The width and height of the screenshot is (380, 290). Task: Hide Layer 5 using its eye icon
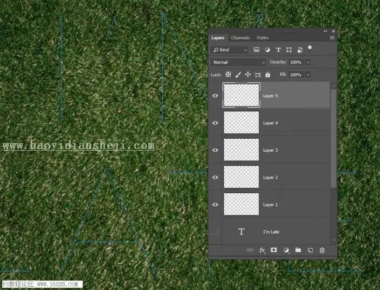215,96
